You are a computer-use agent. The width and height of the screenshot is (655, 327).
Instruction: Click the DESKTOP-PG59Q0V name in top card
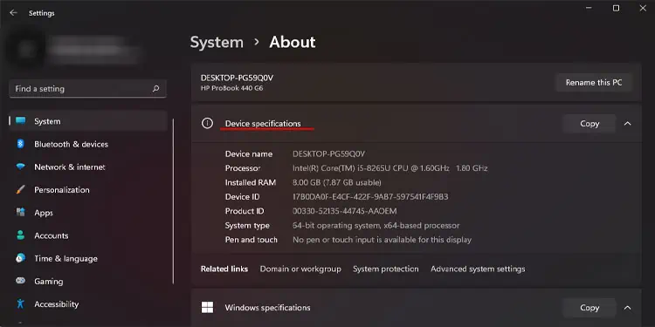237,78
